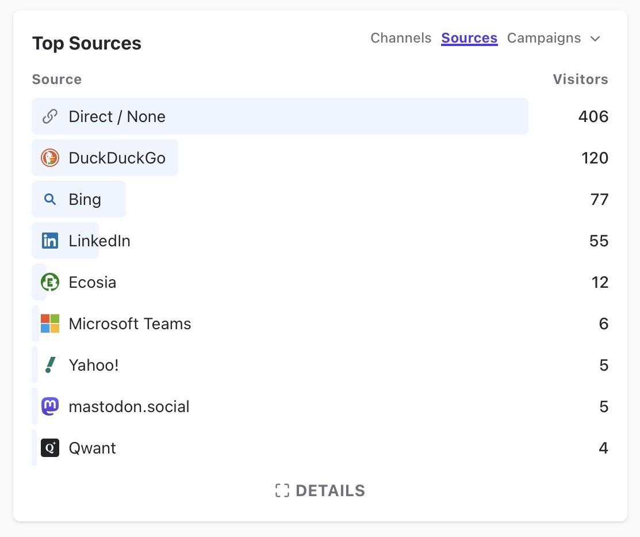Click the Direct / None link icon
This screenshot has width=640, height=537.
[x=50, y=117]
